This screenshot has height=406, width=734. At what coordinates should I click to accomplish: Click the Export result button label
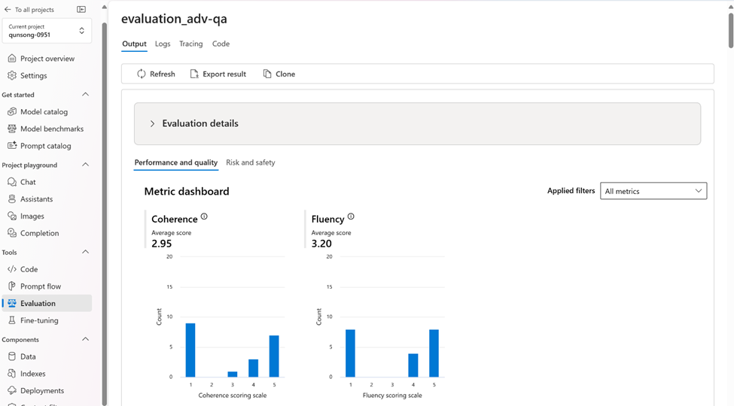coord(224,74)
